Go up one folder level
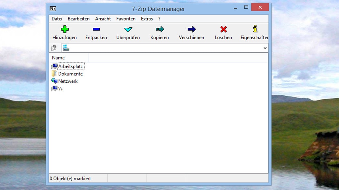Viewport: 339px width, 190px height. click(54, 47)
